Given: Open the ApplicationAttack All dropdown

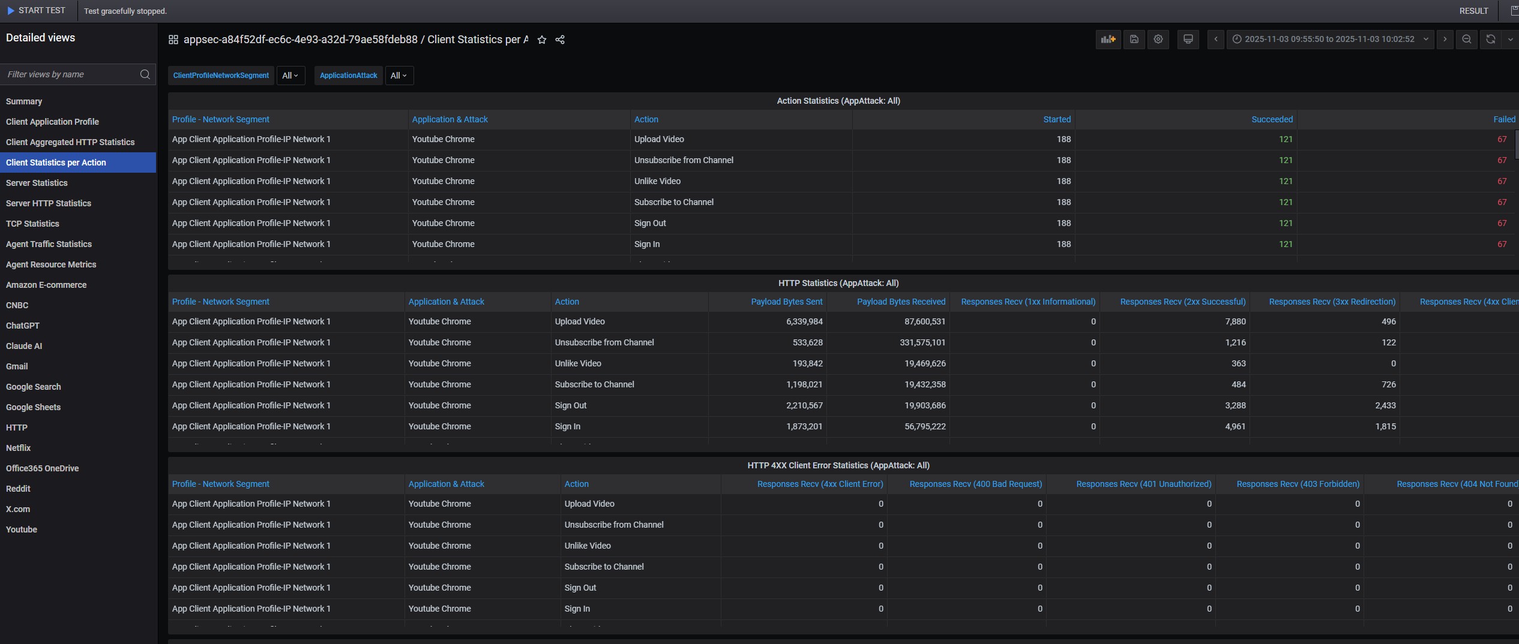Looking at the screenshot, I should [x=399, y=76].
